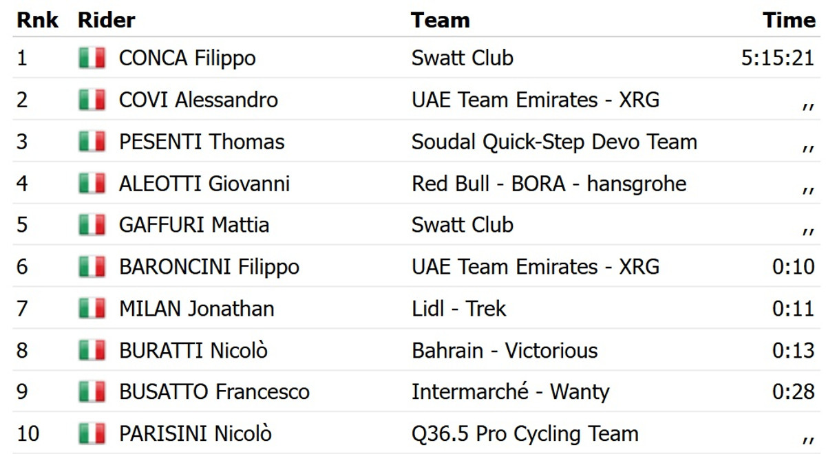Open Soudal Quick-Step Devo Team page
Screen dimensions: 826x454
(554, 142)
